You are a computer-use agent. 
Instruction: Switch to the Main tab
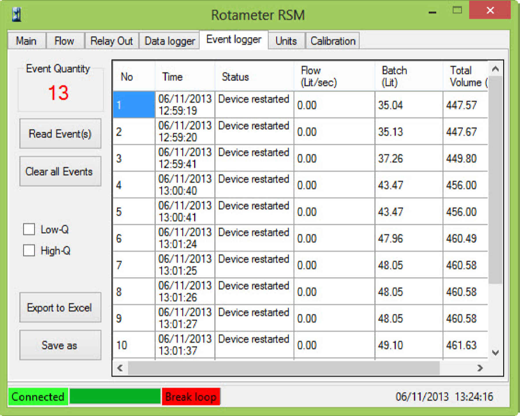click(x=26, y=41)
